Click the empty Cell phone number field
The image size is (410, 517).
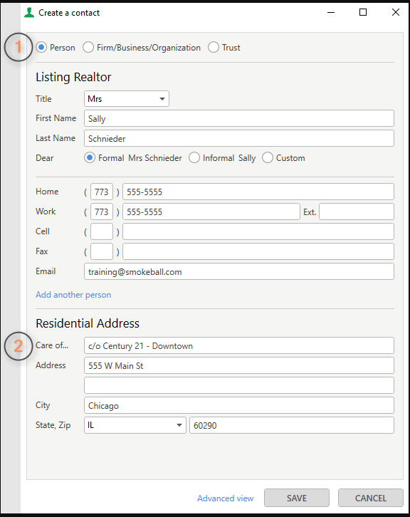258,231
